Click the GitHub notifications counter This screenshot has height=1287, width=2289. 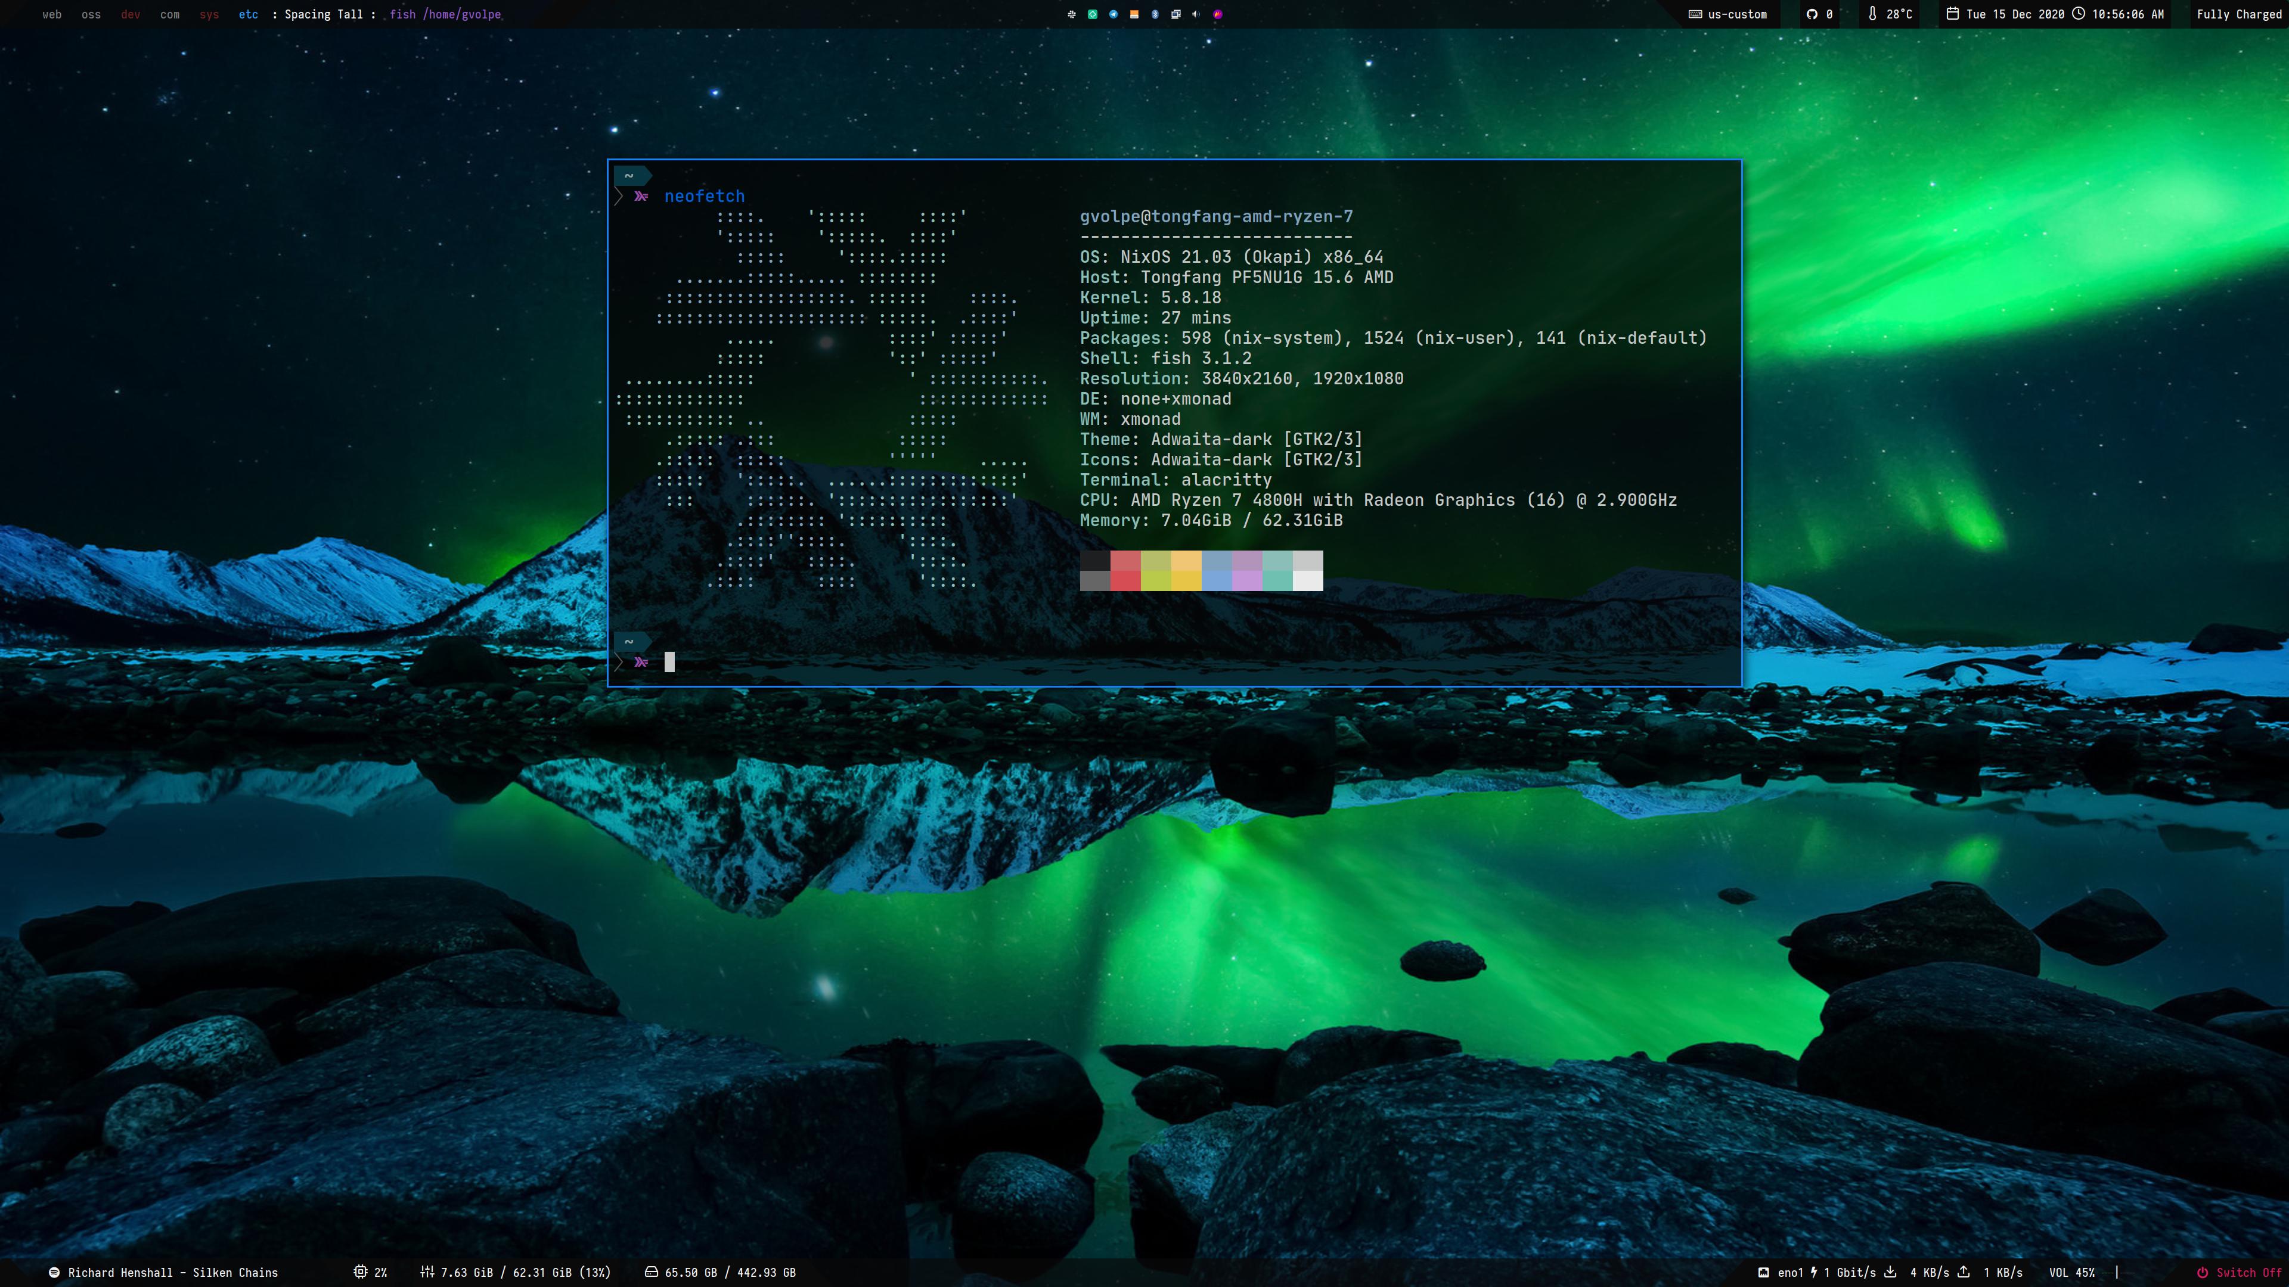coord(1819,14)
